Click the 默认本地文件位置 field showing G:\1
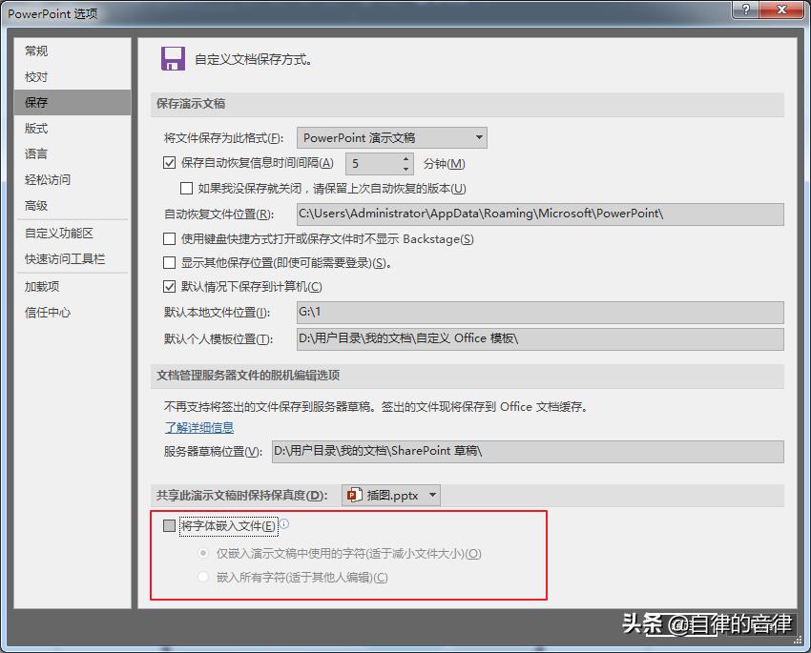 [x=540, y=313]
